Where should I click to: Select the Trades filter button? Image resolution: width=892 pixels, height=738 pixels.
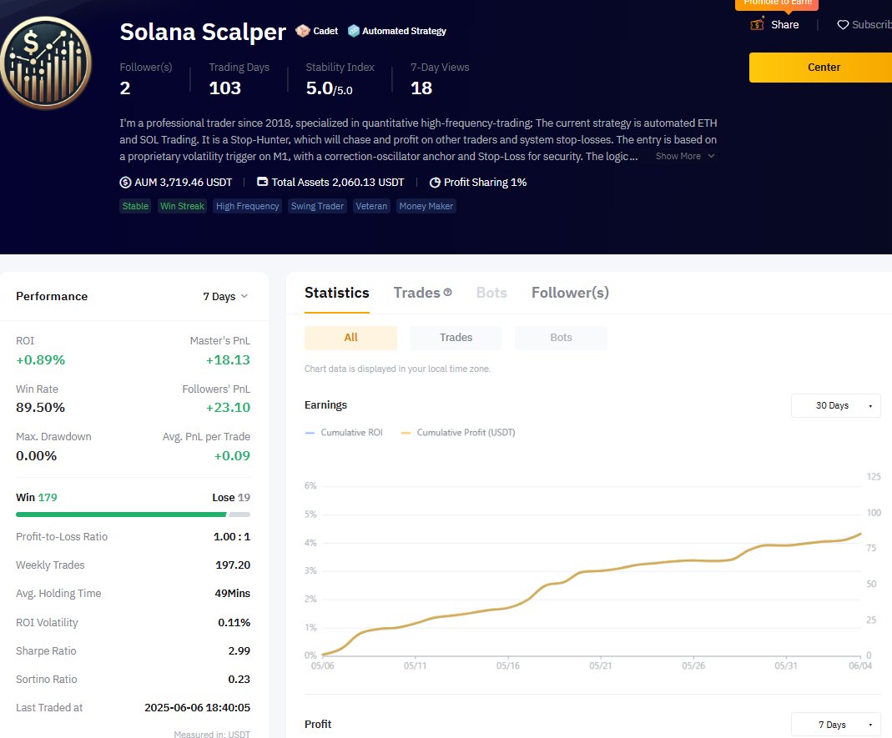(x=456, y=338)
